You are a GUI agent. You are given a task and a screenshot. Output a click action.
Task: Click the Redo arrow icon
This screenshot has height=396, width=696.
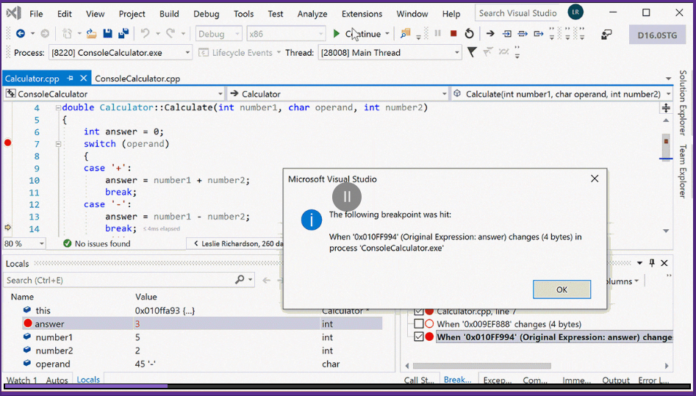click(x=170, y=34)
